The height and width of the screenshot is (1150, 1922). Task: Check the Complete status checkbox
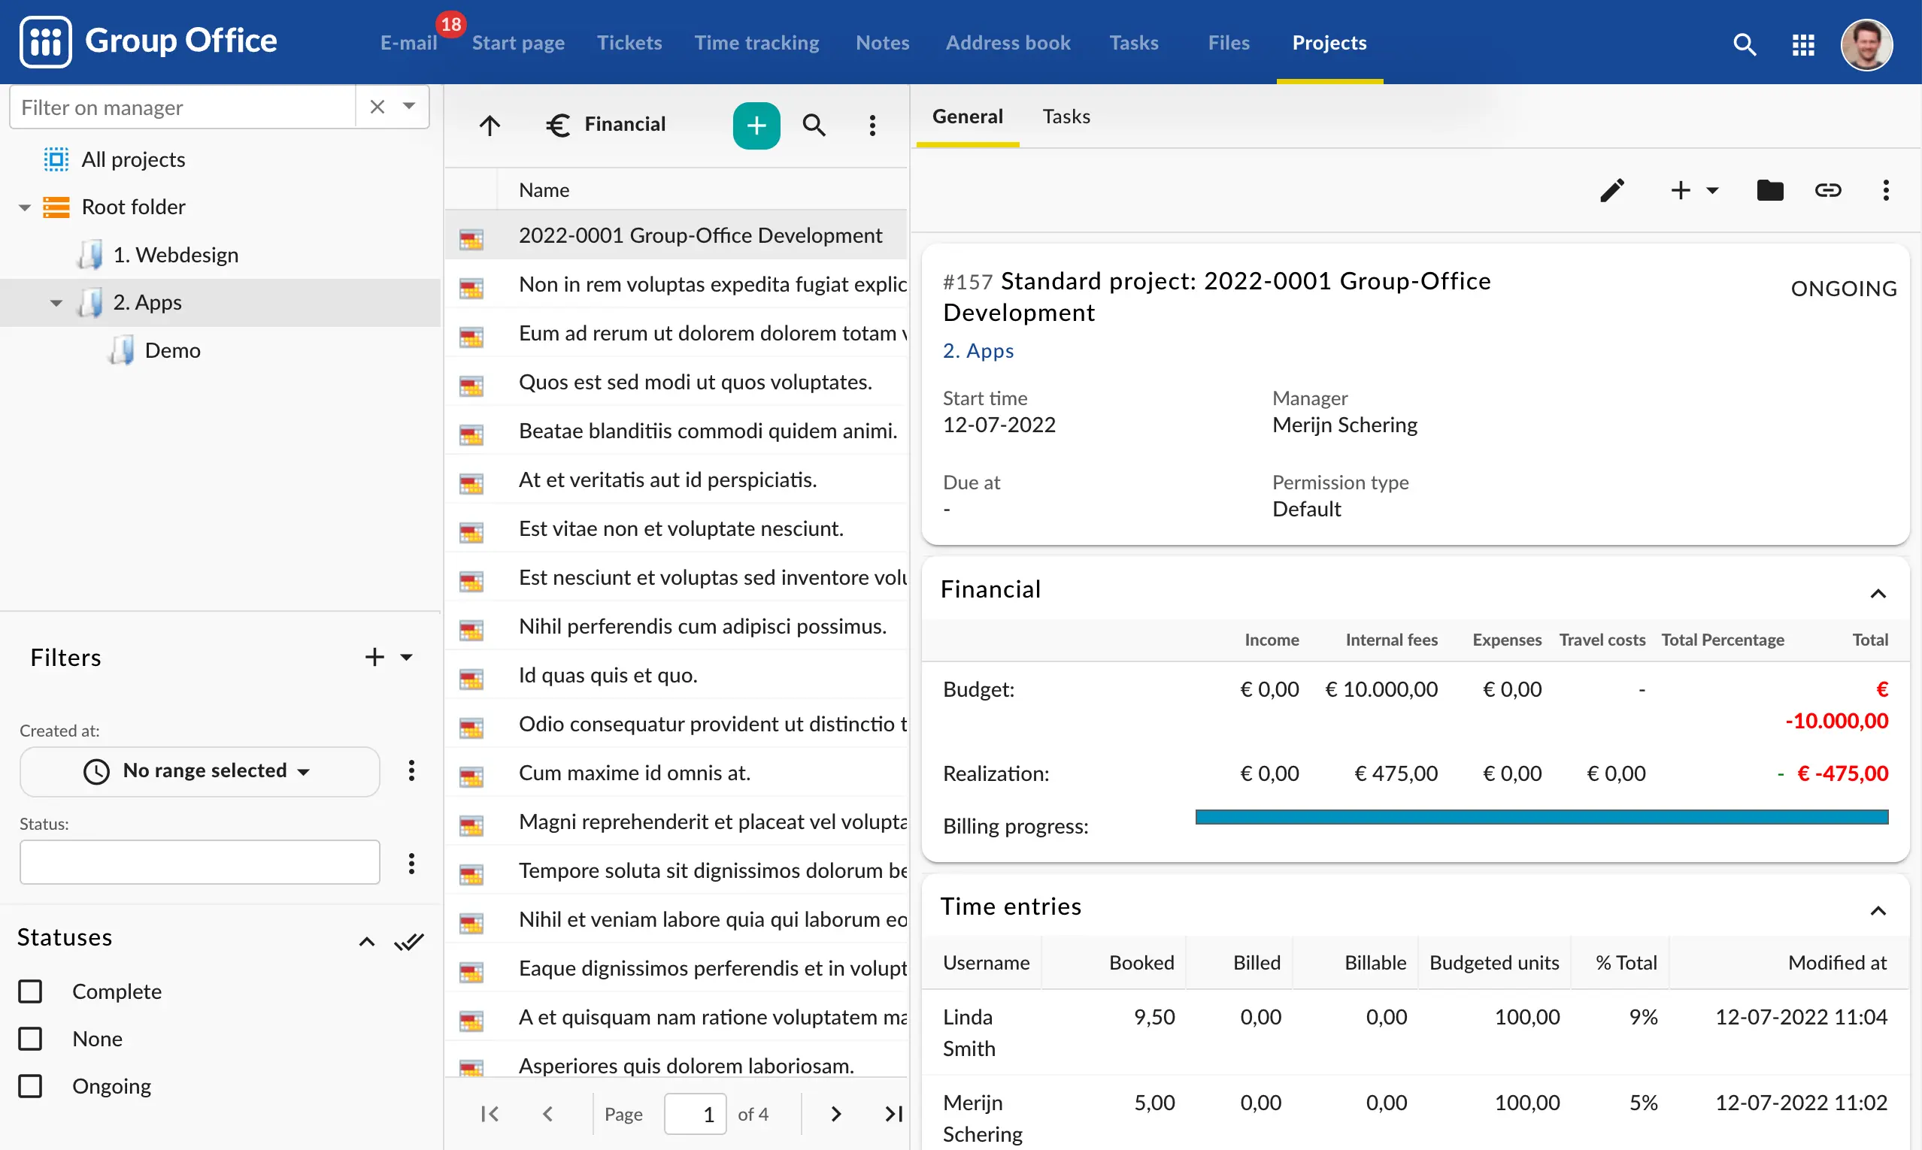30,992
